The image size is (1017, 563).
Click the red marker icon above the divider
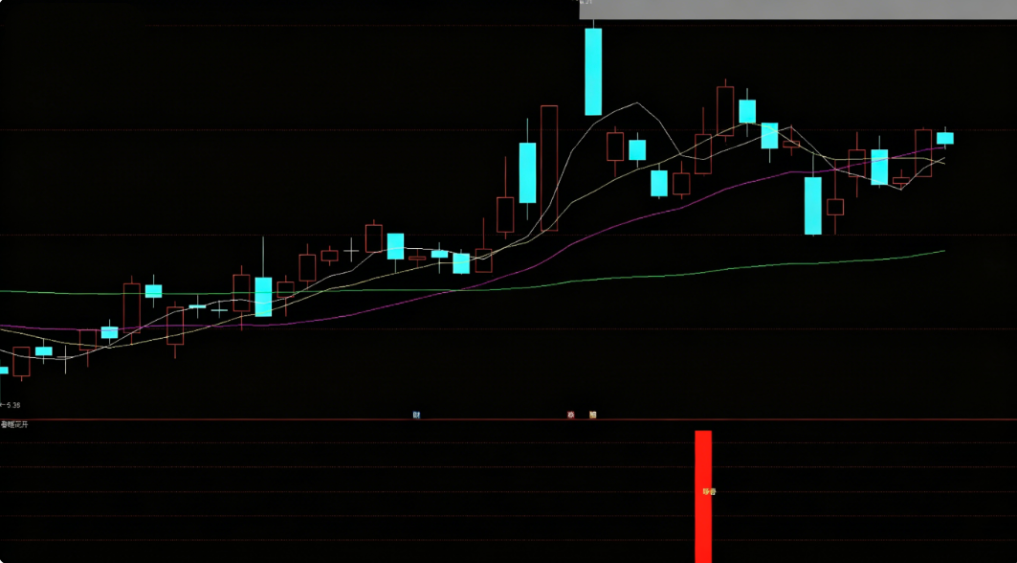tap(571, 415)
